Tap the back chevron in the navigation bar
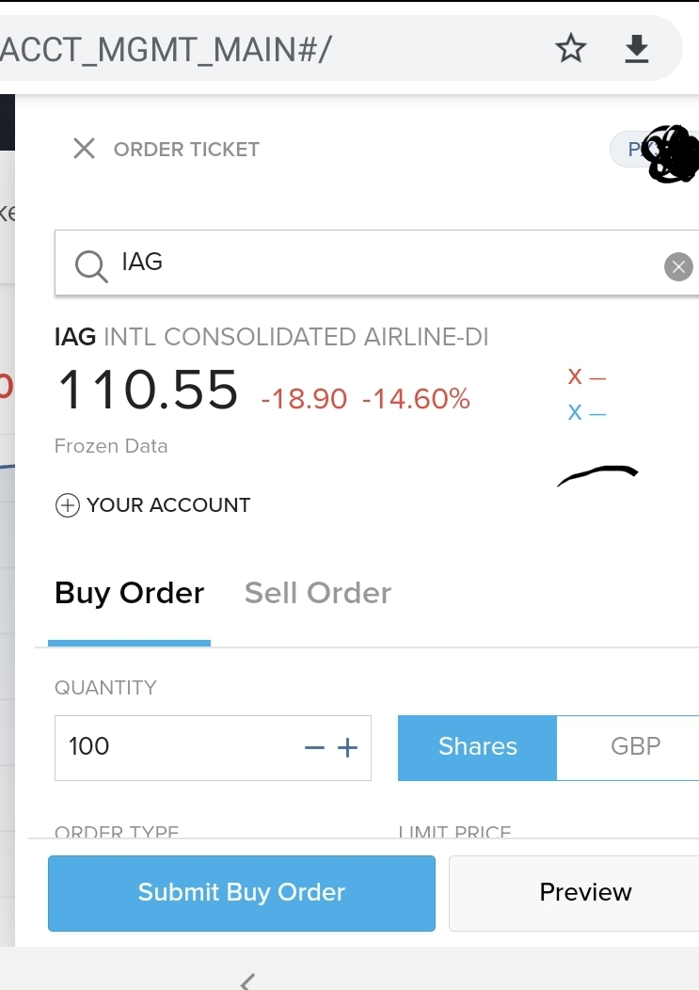This screenshot has height=990, width=699. 247,982
